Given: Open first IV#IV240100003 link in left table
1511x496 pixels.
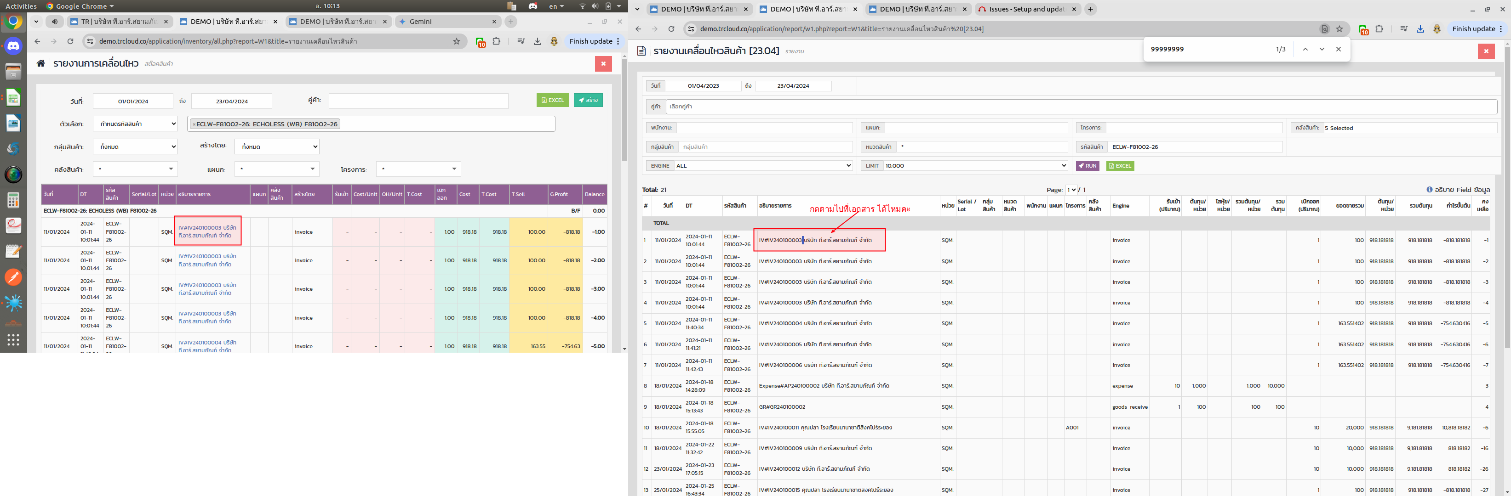Looking at the screenshot, I should tap(208, 231).
